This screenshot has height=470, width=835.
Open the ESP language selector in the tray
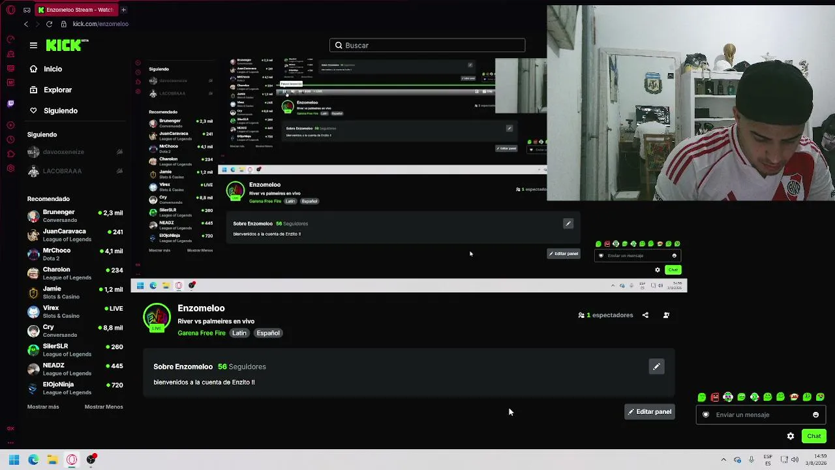tap(768, 460)
